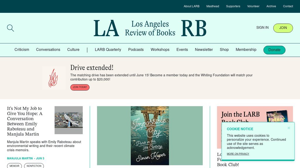The height and width of the screenshot is (168, 300).
Task: Click the JUN 3 date
Action: [x=40, y=158]
